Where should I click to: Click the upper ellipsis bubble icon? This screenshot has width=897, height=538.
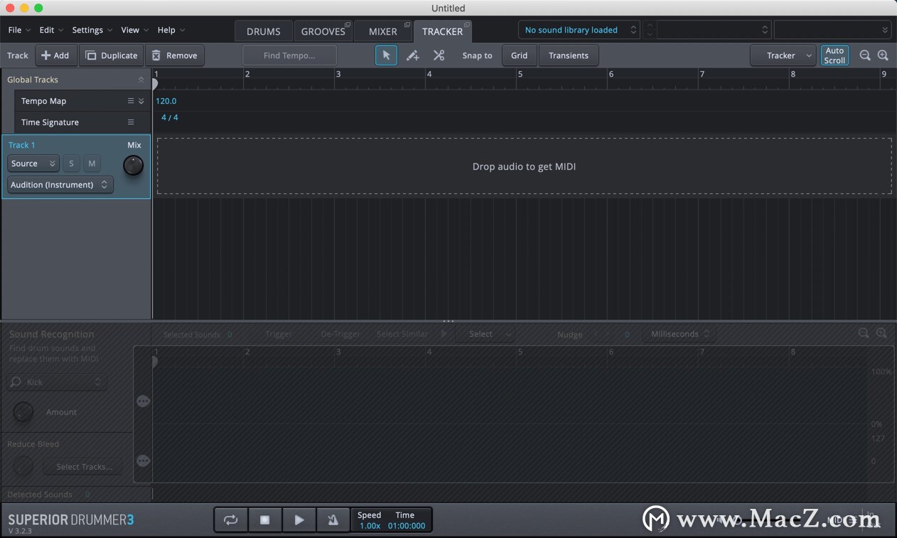[143, 402]
